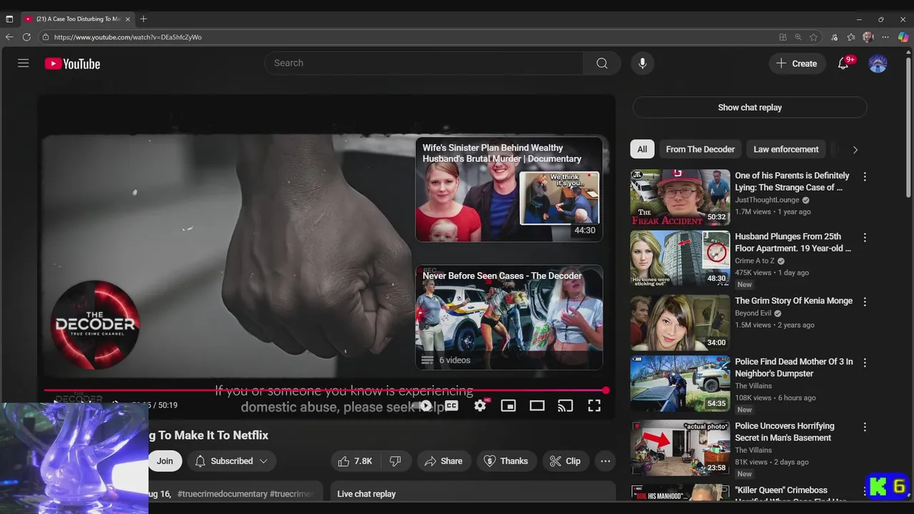Viewport: 914px width, 514px height.
Task: Open 'Police Find Dead Mother Of 3' title
Action: coord(793,368)
